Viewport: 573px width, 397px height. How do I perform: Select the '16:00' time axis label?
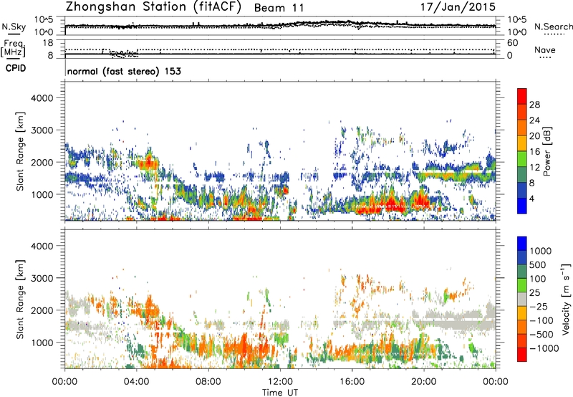352,382
